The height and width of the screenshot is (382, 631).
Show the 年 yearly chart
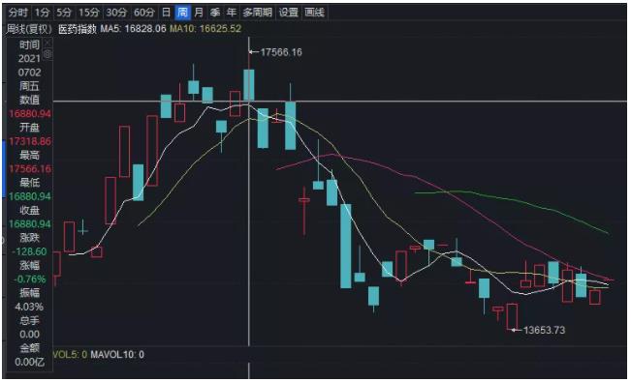[231, 13]
